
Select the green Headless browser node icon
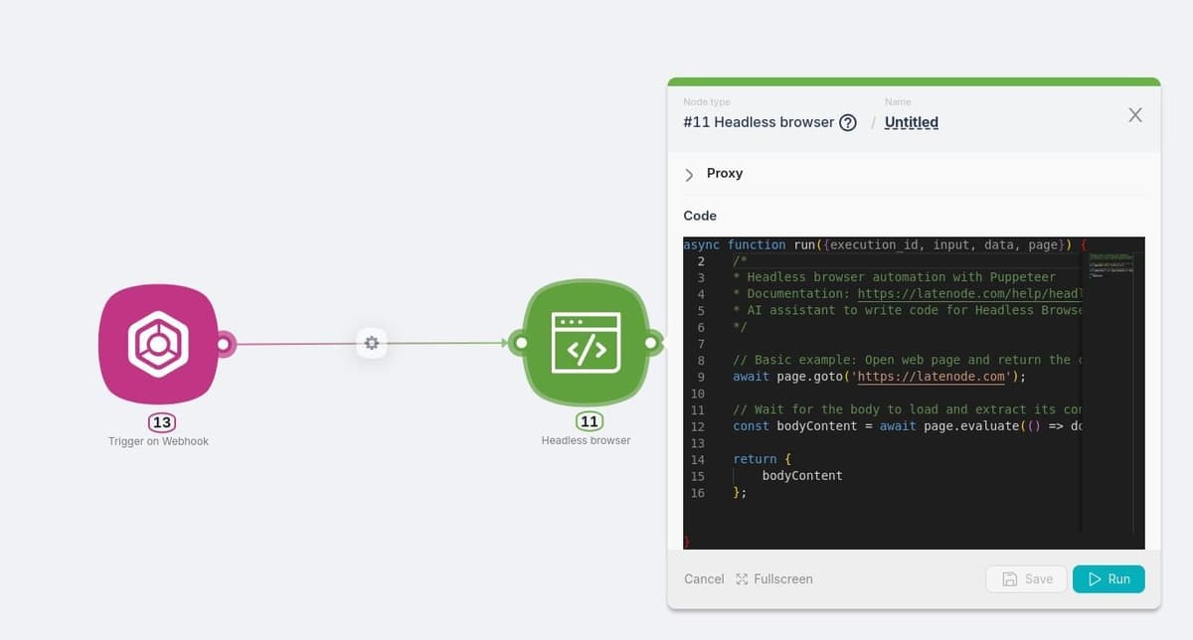(x=585, y=343)
